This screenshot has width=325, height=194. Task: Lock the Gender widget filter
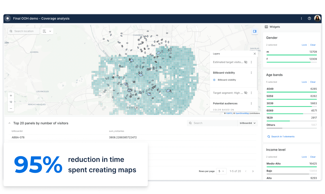click(304, 45)
